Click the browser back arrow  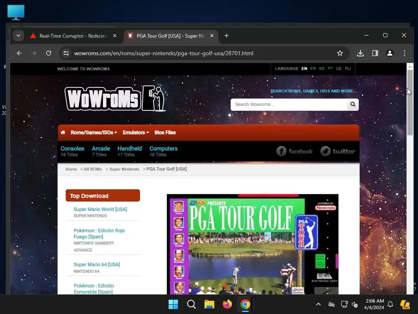click(19, 53)
